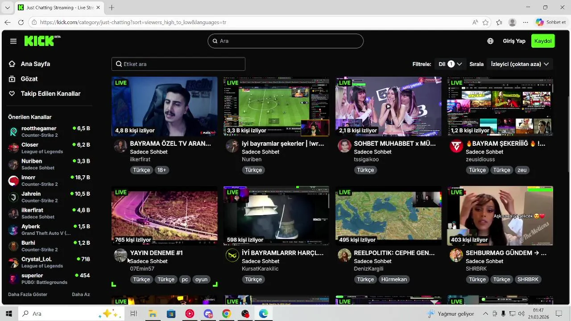The height and width of the screenshot is (321, 571).
Task: Click Giriş Yap login button
Action: 514,41
